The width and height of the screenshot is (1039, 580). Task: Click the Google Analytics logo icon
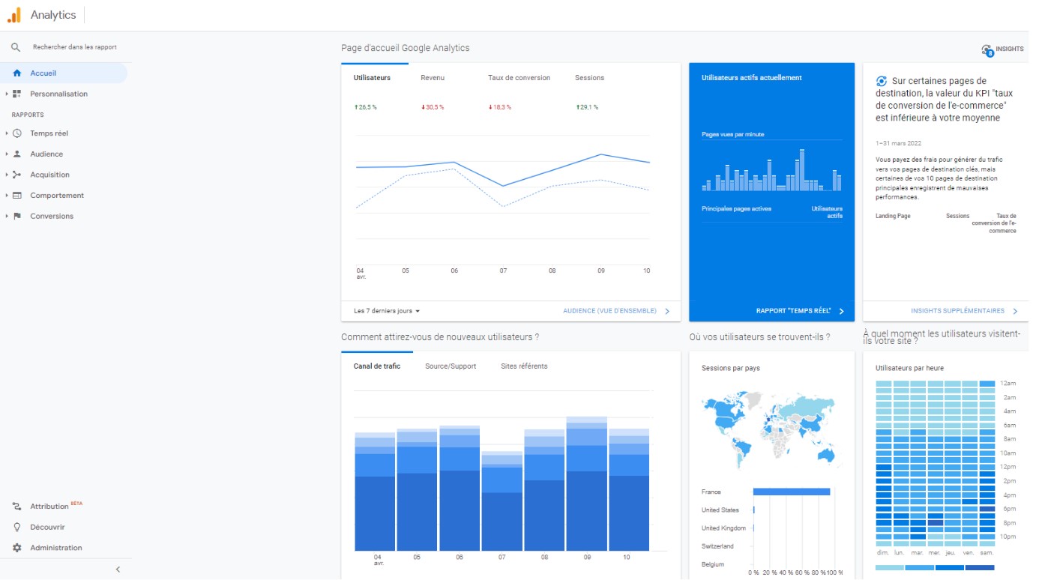point(14,15)
